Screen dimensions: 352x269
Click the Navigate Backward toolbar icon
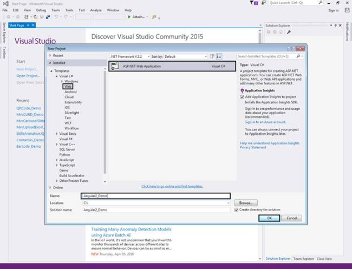coord(9,17)
